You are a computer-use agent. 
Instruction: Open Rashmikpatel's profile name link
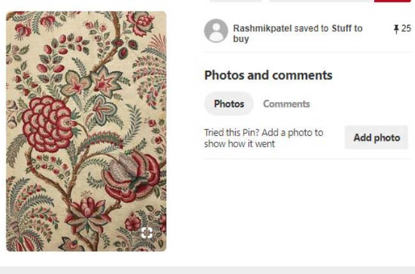[262, 28]
